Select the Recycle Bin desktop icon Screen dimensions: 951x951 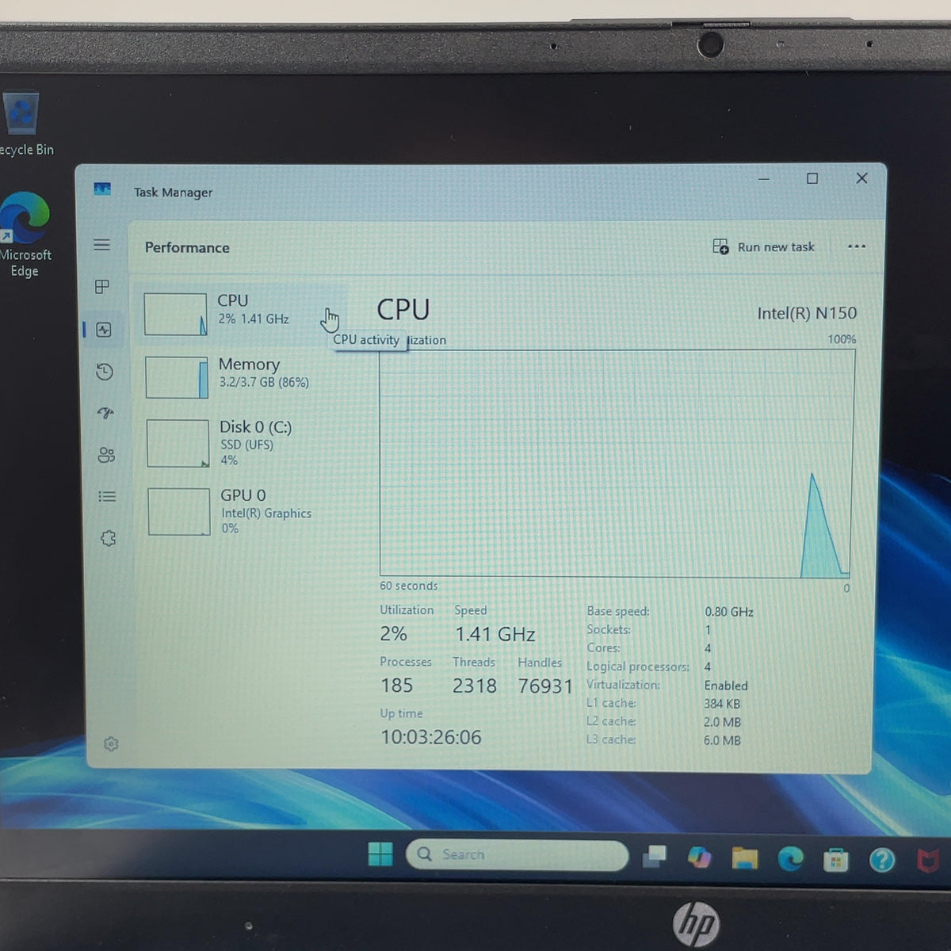point(24,125)
